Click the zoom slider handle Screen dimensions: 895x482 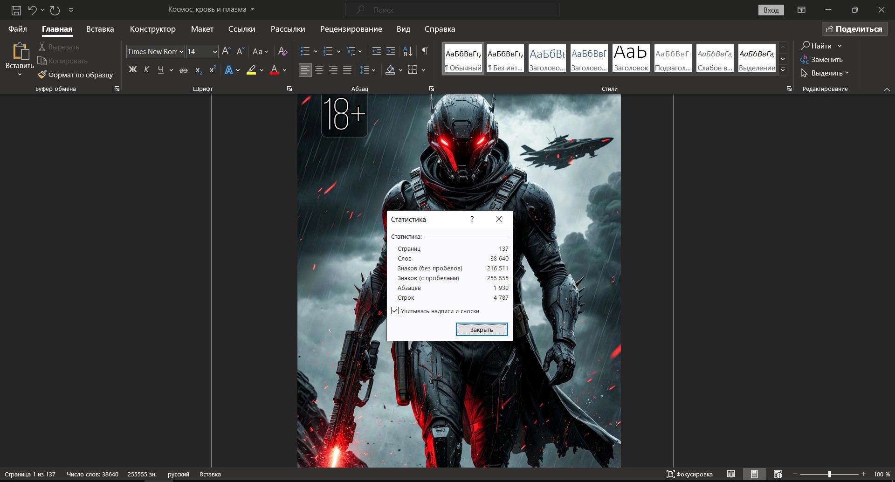tap(830, 474)
